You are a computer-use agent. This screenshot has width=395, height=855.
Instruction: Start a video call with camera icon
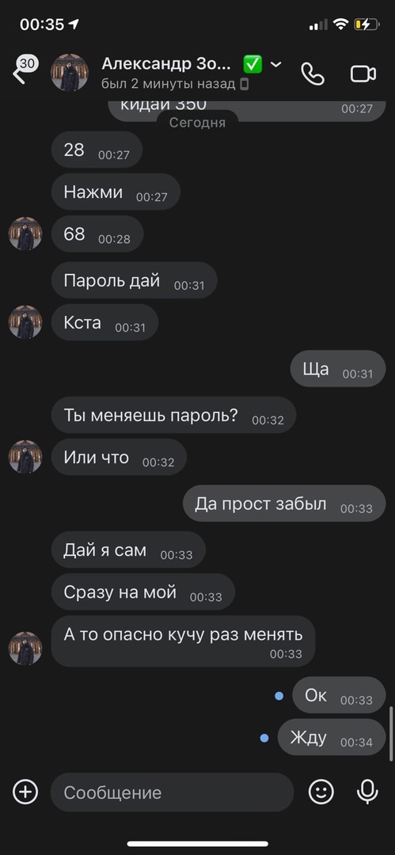(363, 74)
